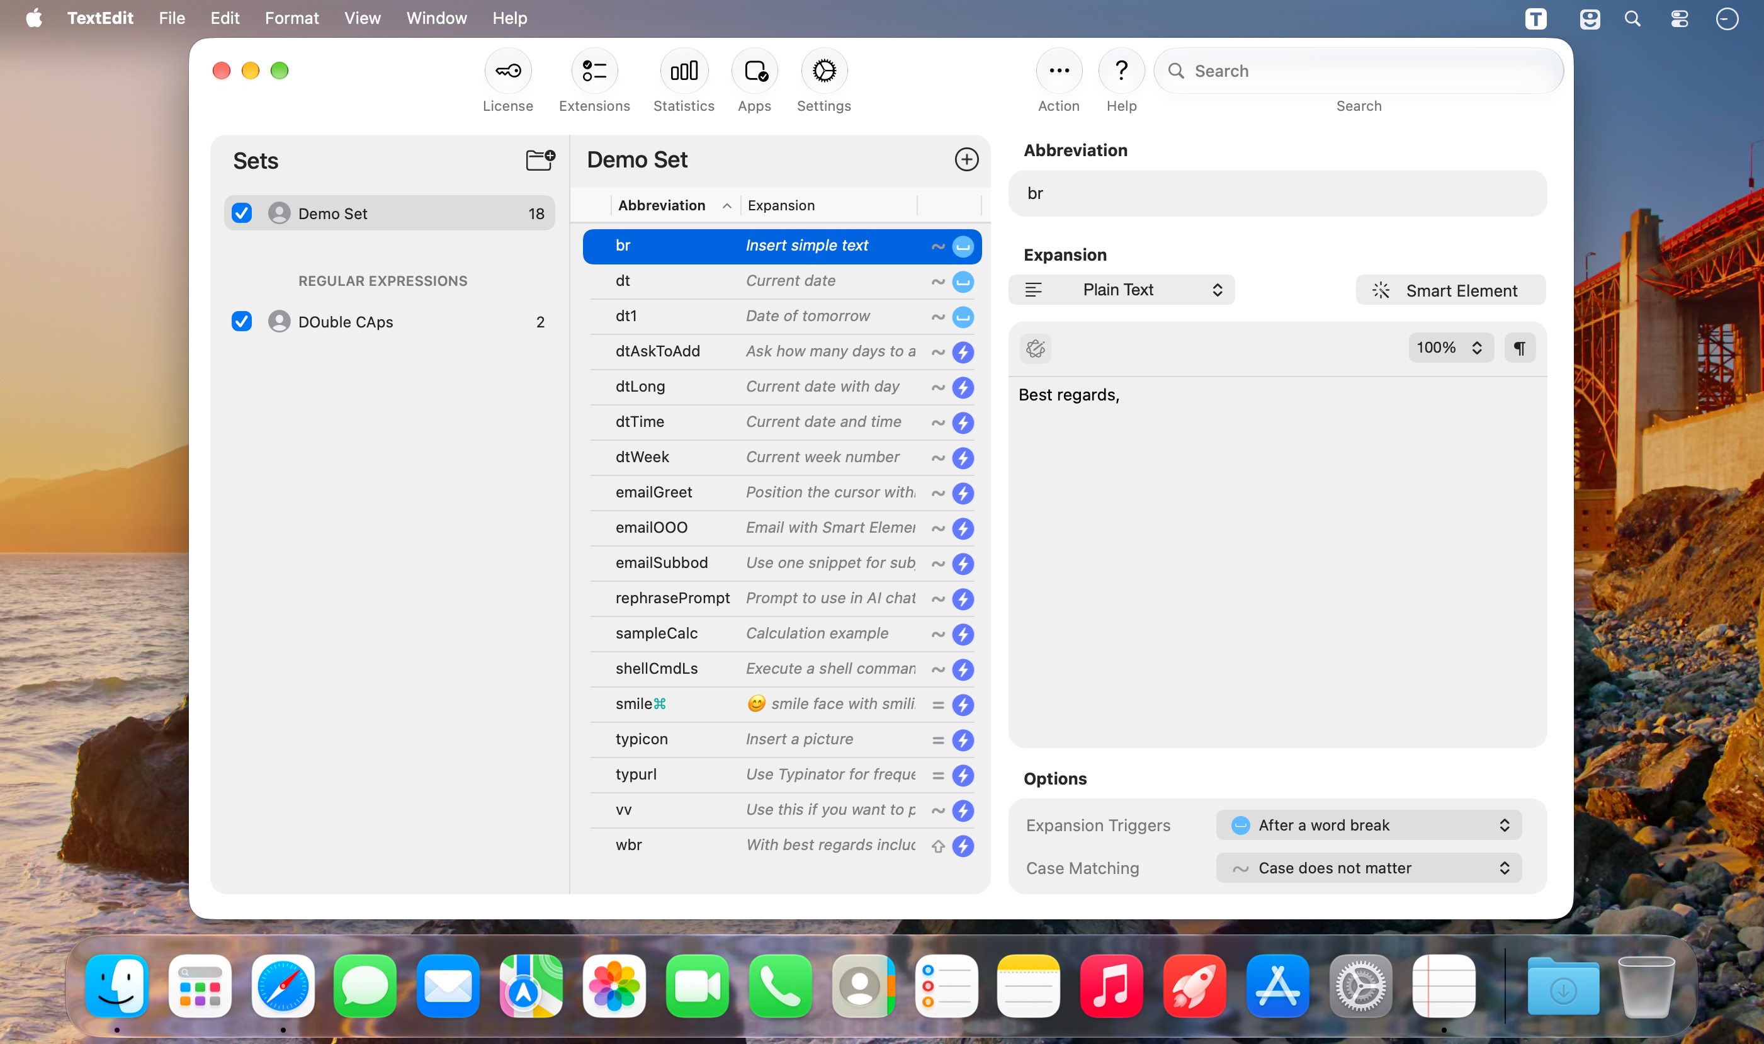This screenshot has width=1764, height=1044.
Task: Click the Smart Element button
Action: [1450, 290]
